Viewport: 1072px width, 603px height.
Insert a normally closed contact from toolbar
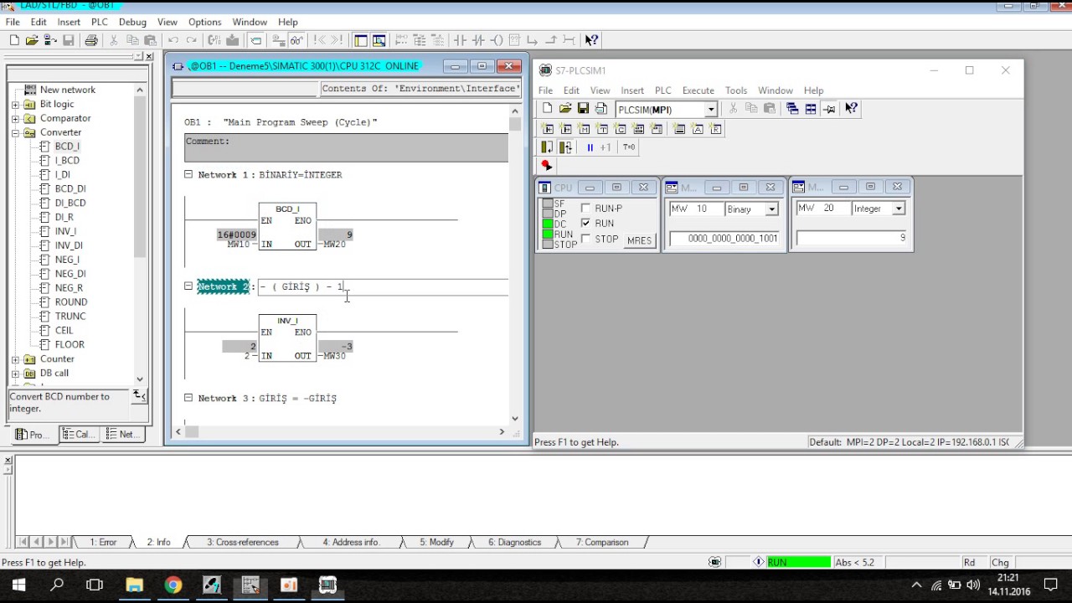tap(478, 40)
